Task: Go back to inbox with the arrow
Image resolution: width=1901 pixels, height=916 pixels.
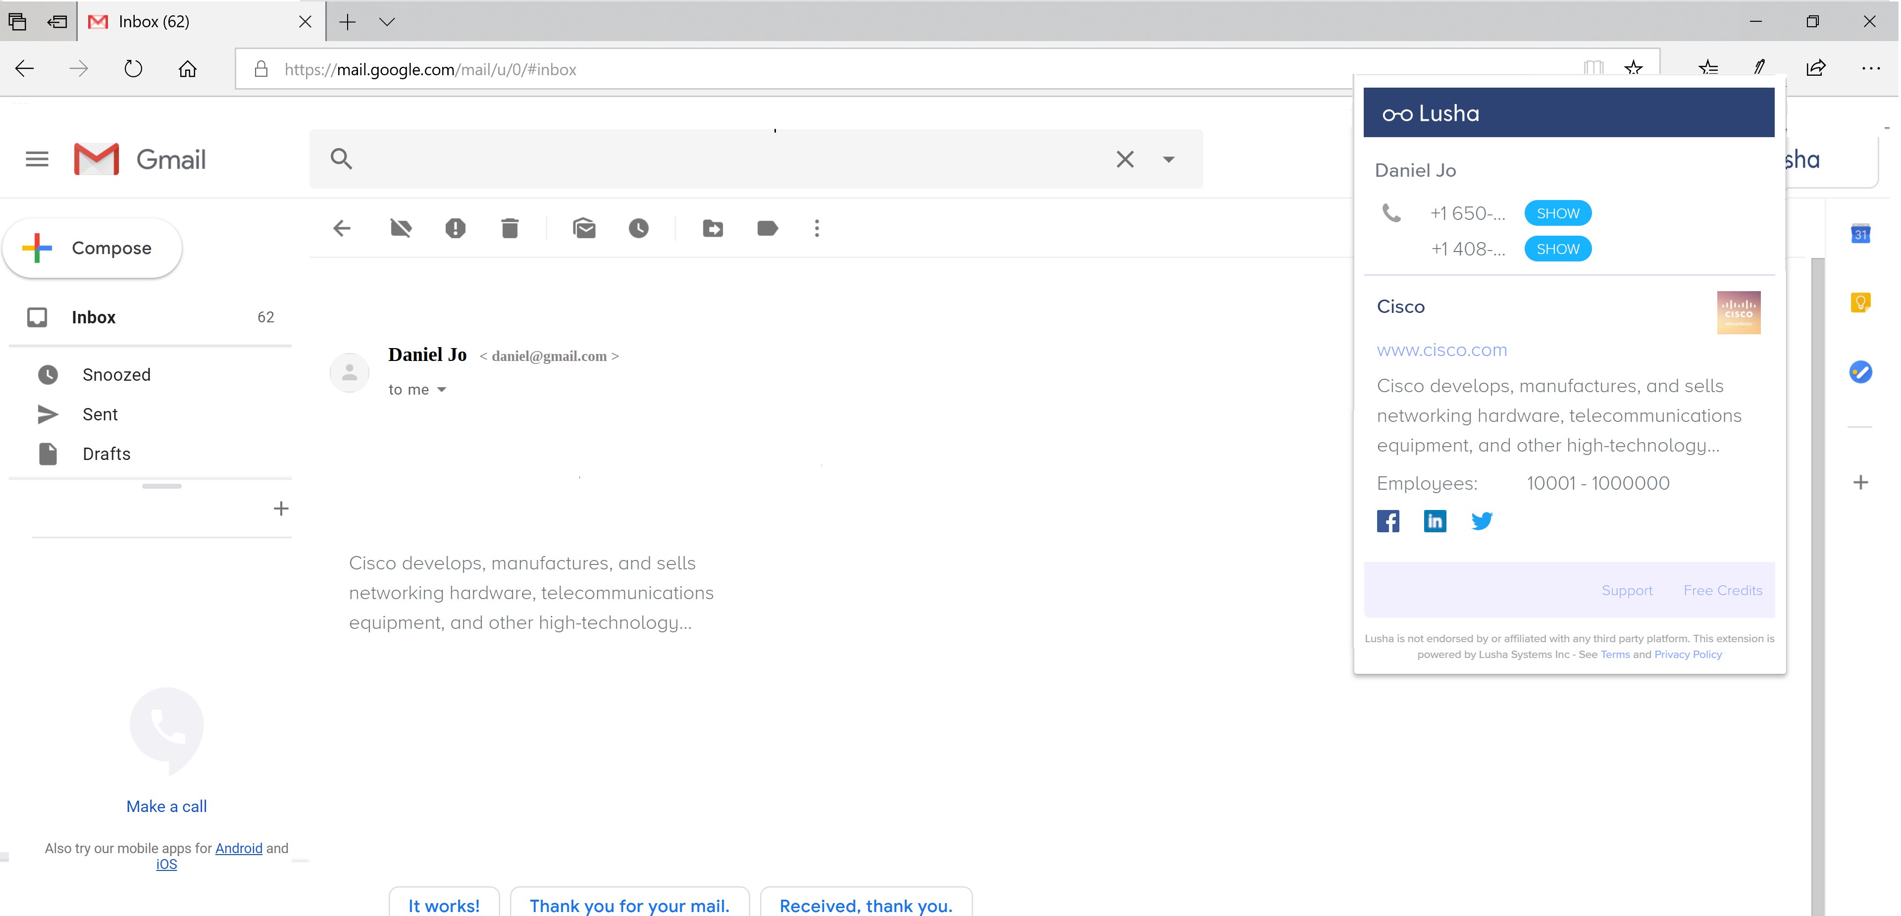Action: [x=342, y=229]
